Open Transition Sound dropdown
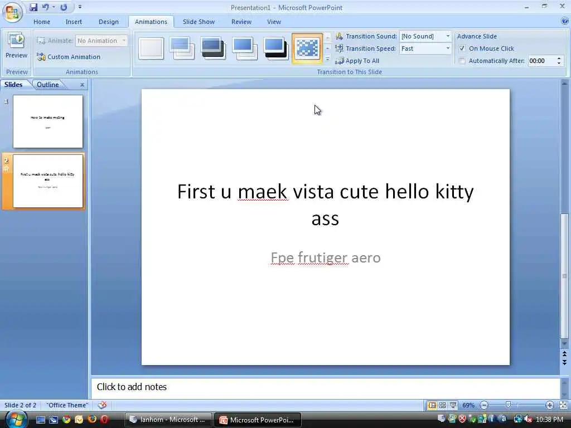 [448, 36]
